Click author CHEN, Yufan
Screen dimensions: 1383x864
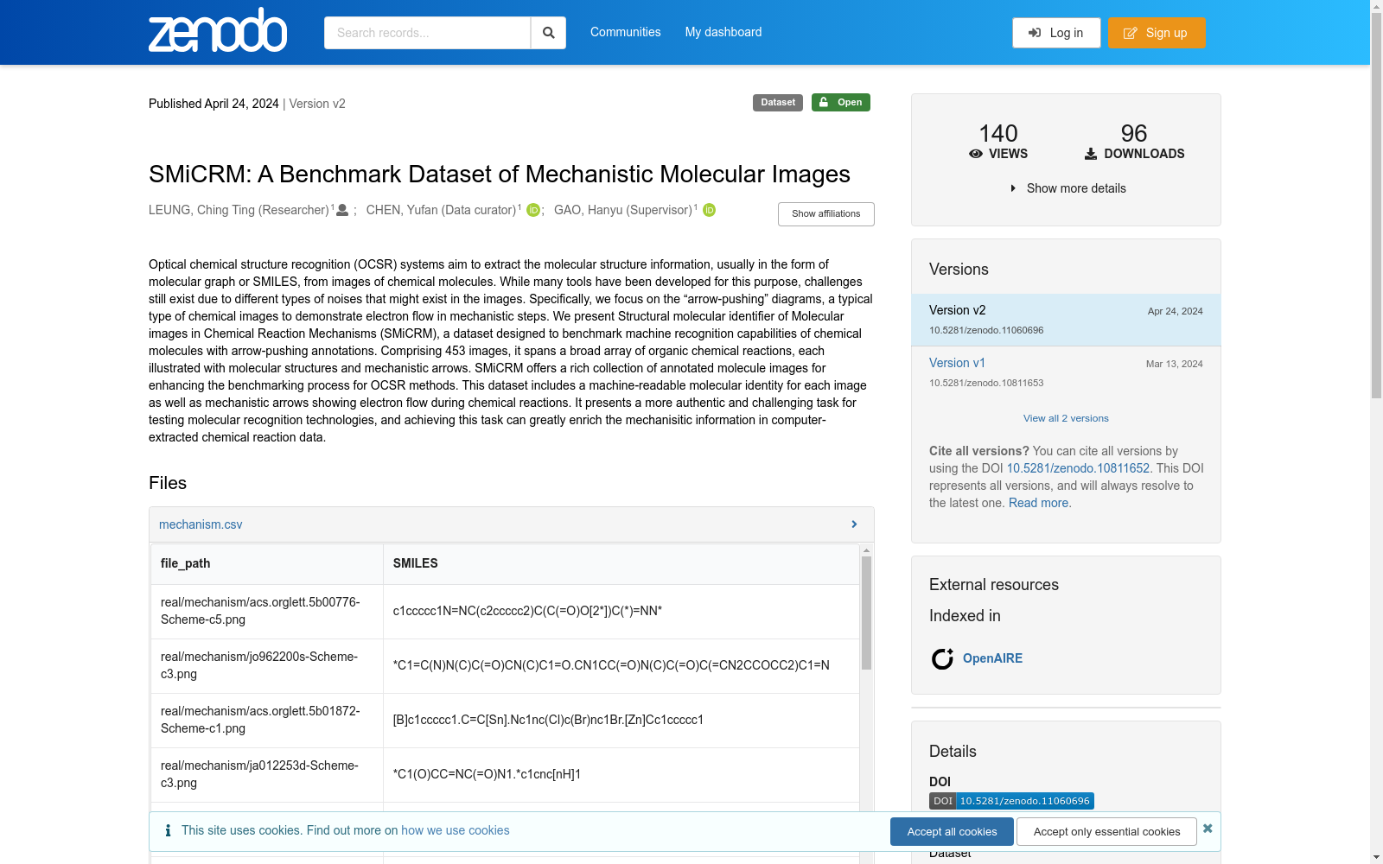coord(441,210)
